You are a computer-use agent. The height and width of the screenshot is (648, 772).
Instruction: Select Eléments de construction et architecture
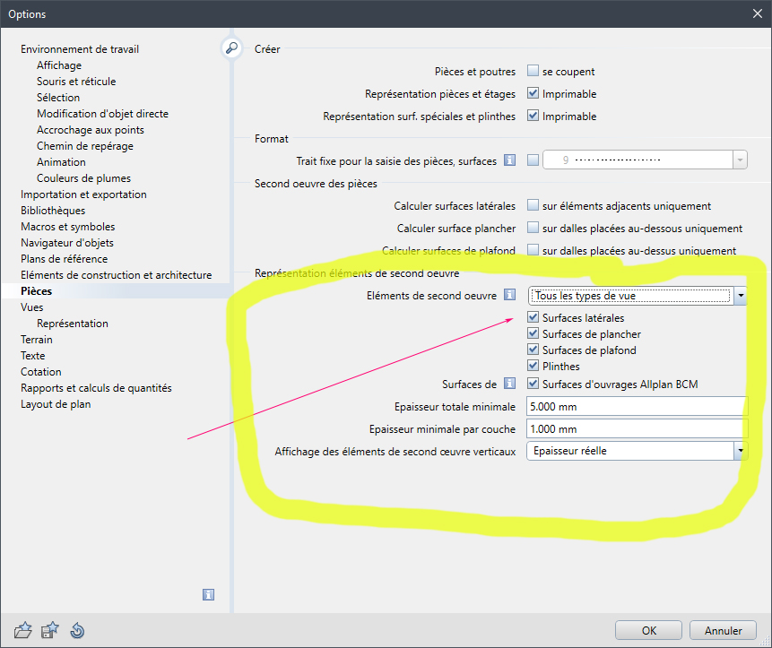click(117, 275)
